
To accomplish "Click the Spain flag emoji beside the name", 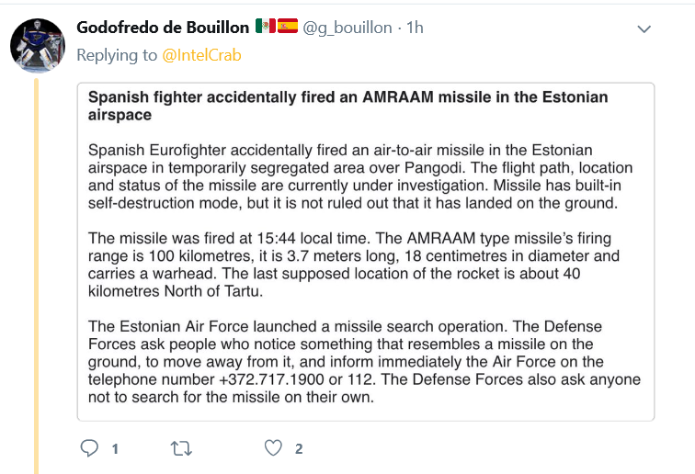I will (288, 26).
